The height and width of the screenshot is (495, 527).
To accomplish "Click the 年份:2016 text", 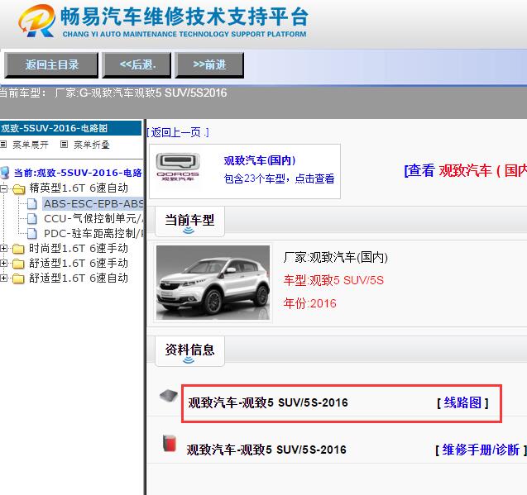I will click(309, 303).
